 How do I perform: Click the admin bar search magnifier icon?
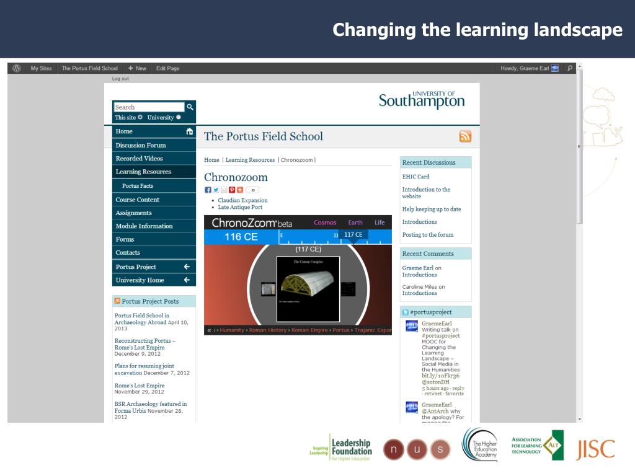(570, 68)
